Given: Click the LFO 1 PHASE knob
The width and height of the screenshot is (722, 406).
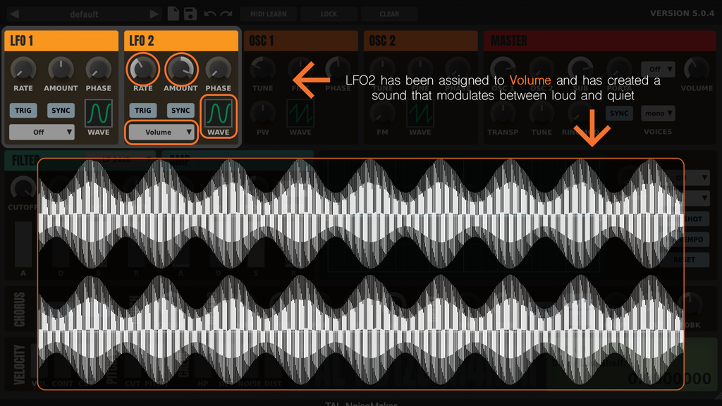Looking at the screenshot, I should (x=99, y=70).
